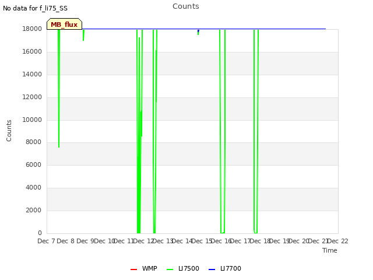Click the 'Time' x-axis label
Screen dimensions: 373x280
pos(330,250)
